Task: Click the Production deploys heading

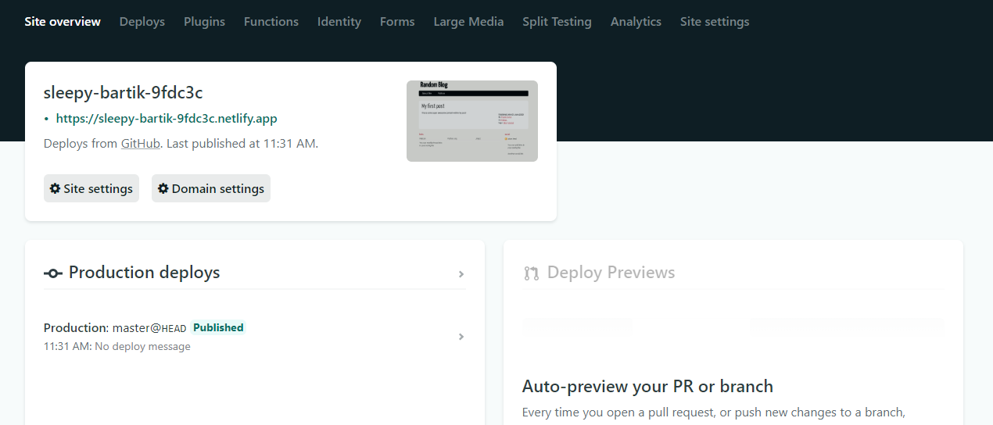Action: click(x=145, y=273)
